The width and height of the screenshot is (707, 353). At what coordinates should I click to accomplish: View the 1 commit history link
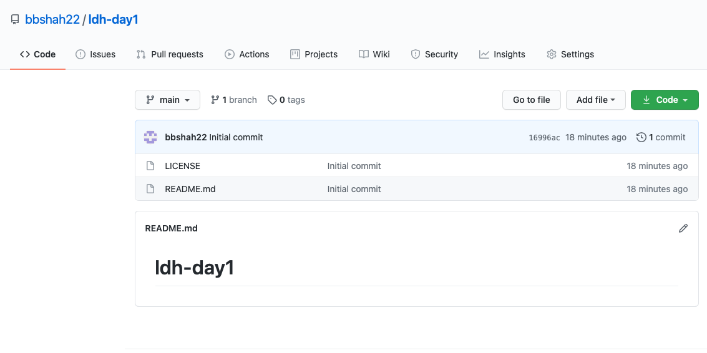[661, 137]
